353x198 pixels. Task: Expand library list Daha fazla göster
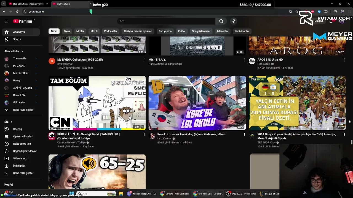pyautogui.click(x=21, y=173)
